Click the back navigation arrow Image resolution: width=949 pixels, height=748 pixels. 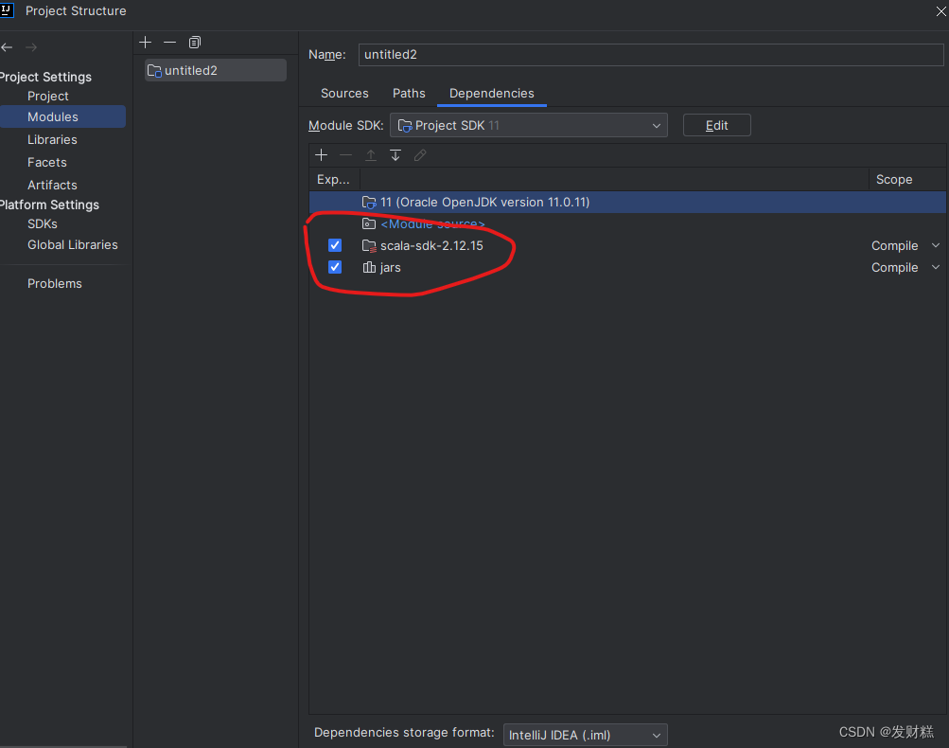click(x=7, y=47)
